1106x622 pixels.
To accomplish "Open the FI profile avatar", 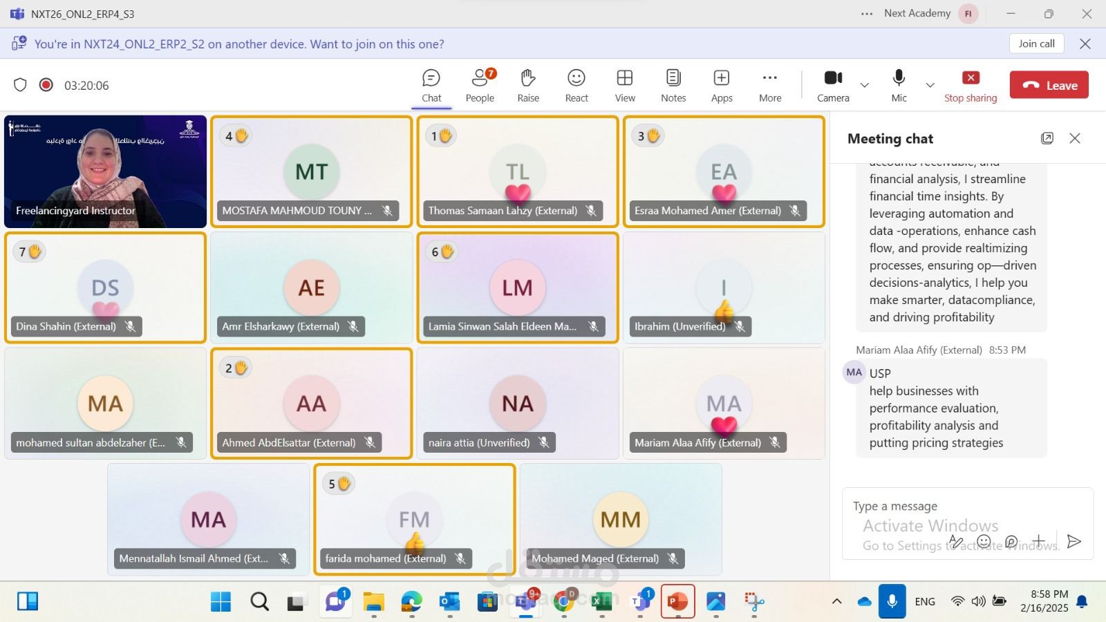I will coord(968,13).
